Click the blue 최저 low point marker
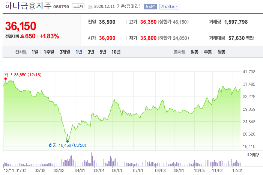This screenshot has width=263, height=175. coord(68,141)
